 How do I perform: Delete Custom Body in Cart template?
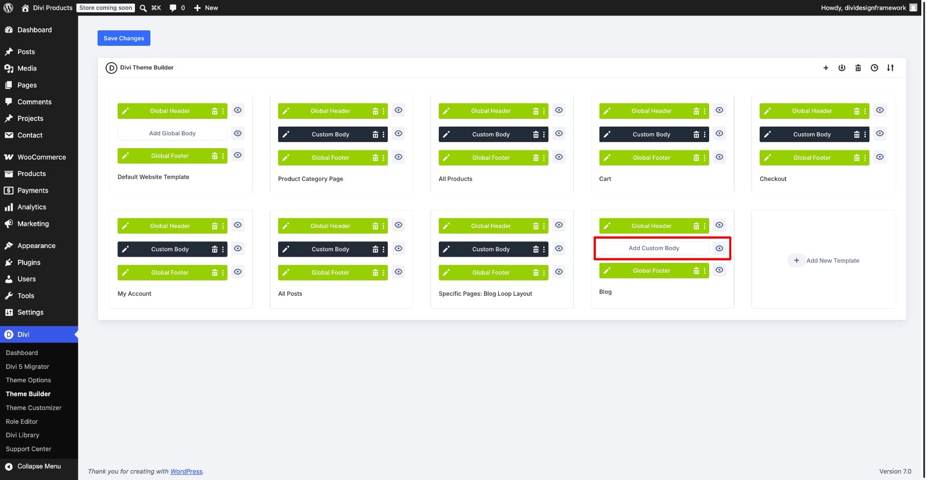tap(696, 134)
